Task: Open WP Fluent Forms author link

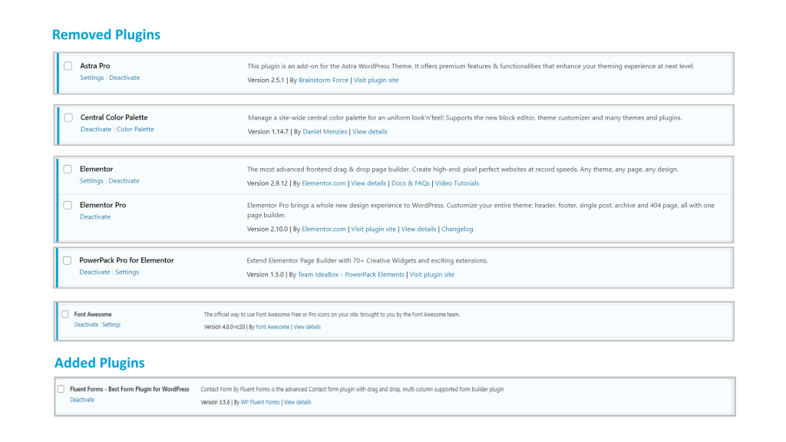Action: tap(260, 402)
